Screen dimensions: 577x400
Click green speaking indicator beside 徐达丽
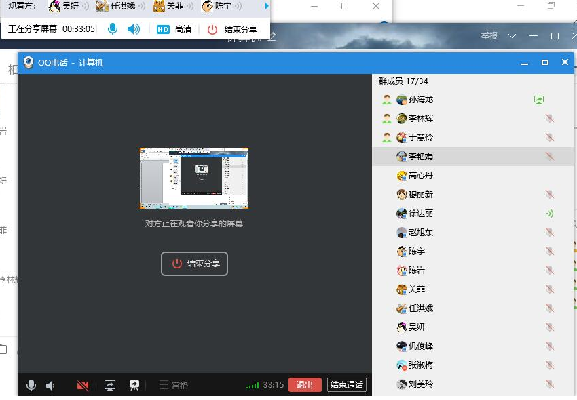[549, 214]
